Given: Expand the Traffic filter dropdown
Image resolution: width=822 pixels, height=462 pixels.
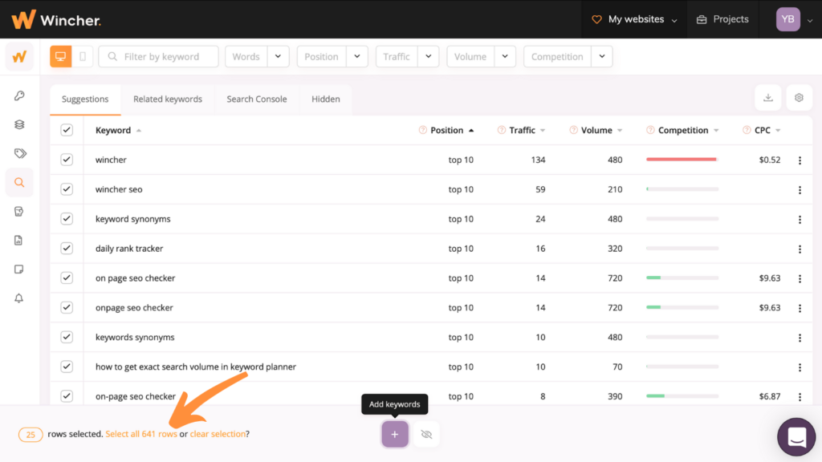Looking at the screenshot, I should [x=429, y=57].
